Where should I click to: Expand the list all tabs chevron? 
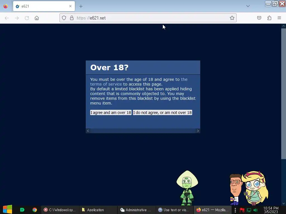tap(248, 6)
